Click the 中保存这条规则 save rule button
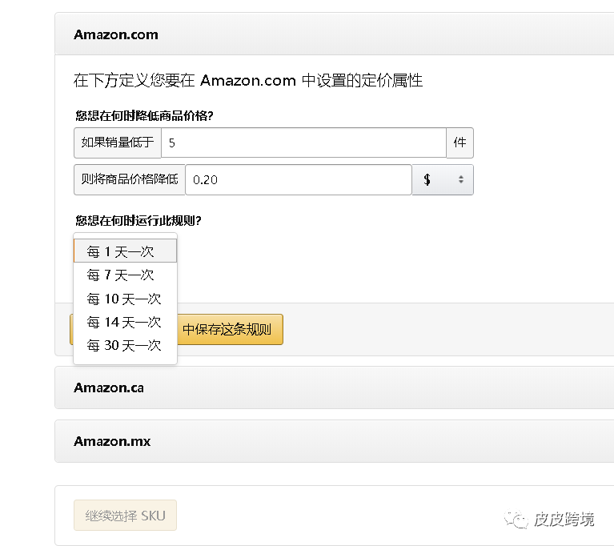This screenshot has width=614, height=546. (230, 329)
